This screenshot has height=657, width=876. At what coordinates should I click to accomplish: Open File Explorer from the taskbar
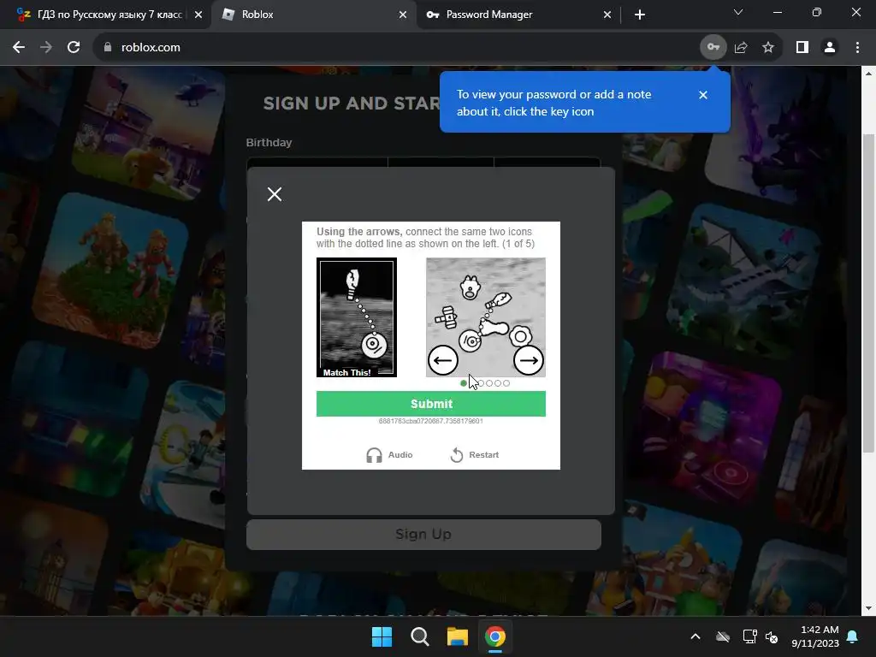pyautogui.click(x=458, y=636)
